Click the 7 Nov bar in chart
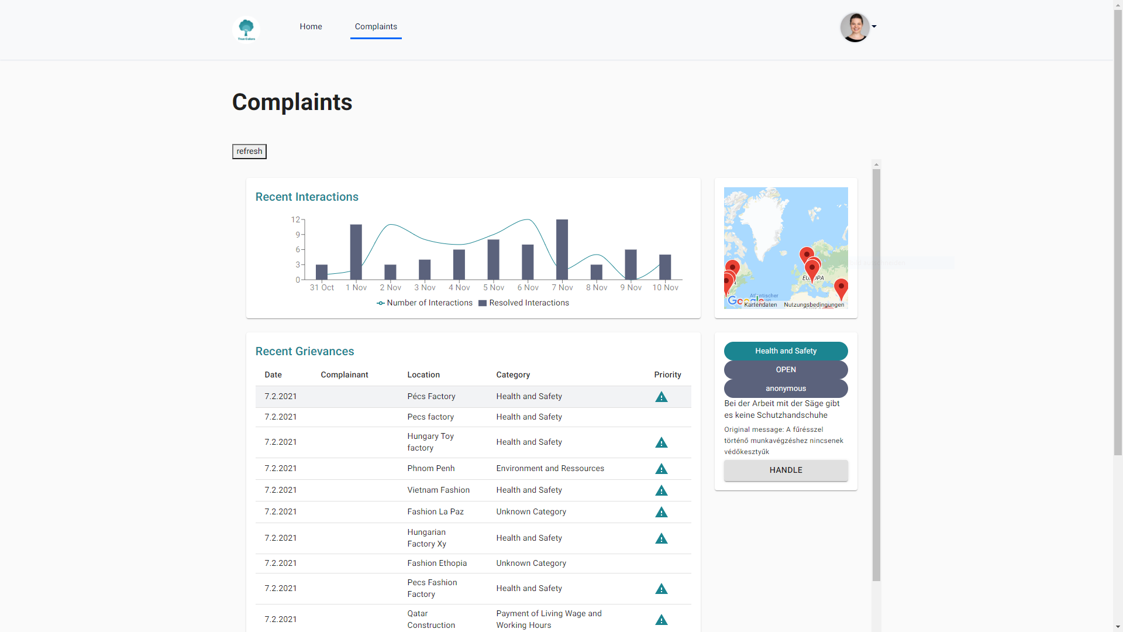Viewport: 1123px width, 632px height. 562,249
